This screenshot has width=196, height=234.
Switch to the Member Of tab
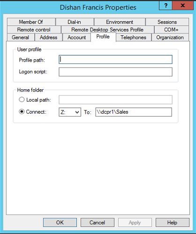[x=31, y=22]
